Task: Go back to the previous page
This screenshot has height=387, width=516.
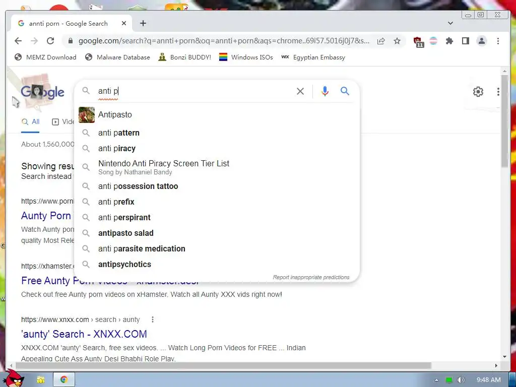Action: click(18, 41)
